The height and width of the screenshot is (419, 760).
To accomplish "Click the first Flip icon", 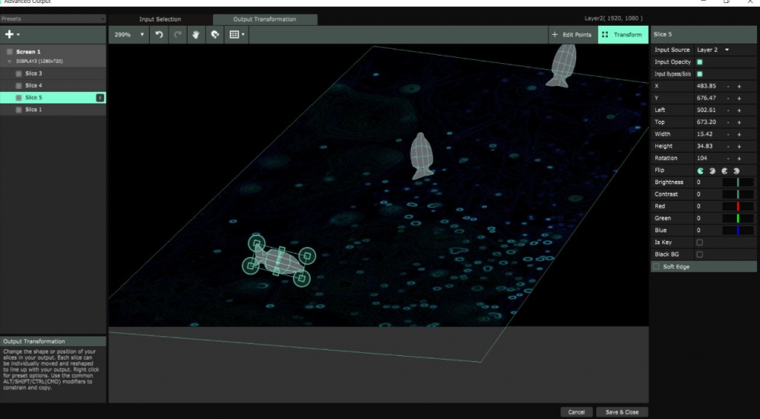I will (701, 170).
